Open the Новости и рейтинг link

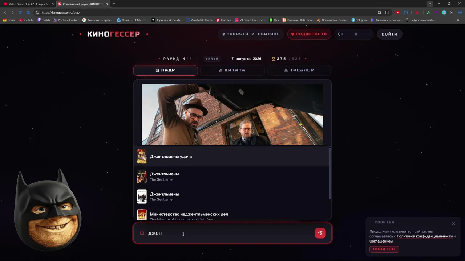(x=251, y=34)
